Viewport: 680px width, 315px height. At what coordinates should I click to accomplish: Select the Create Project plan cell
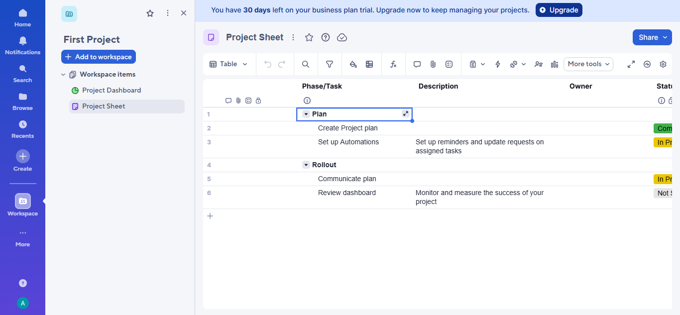tap(355, 128)
